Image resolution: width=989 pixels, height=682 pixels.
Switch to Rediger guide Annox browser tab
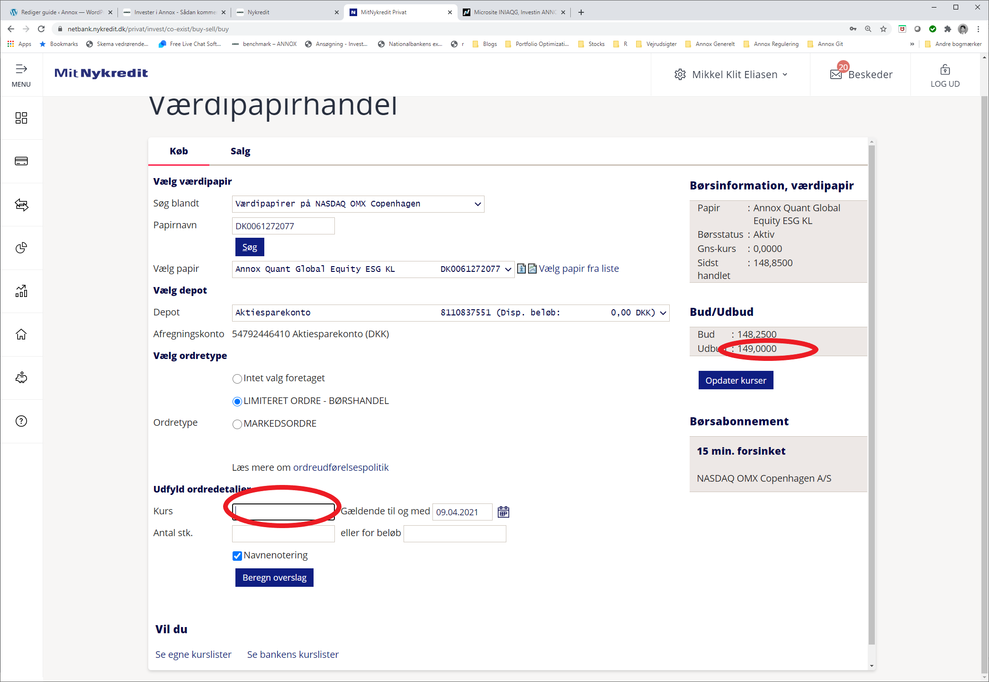pos(61,12)
